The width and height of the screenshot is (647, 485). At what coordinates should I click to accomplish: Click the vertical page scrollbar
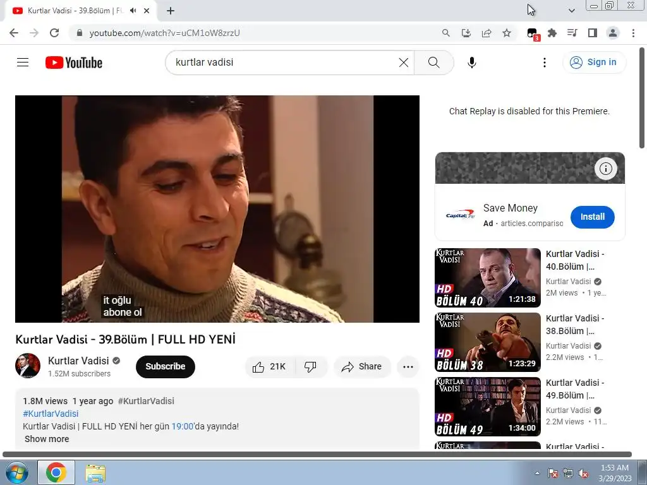(x=643, y=98)
